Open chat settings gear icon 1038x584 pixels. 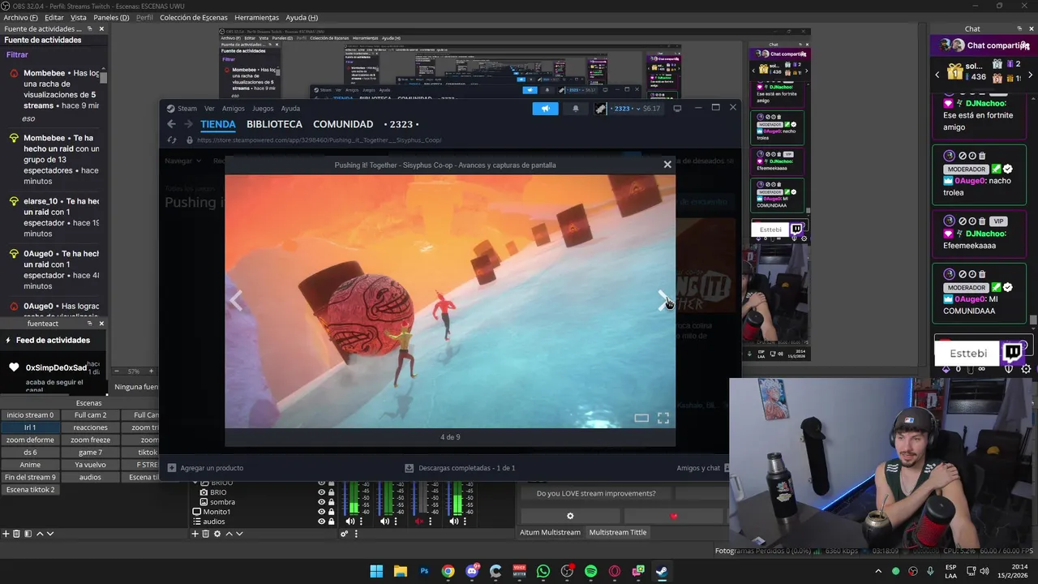1026,368
